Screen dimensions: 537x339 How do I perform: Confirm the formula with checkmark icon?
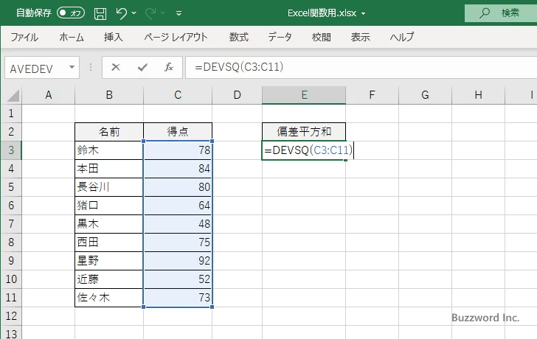click(x=142, y=67)
